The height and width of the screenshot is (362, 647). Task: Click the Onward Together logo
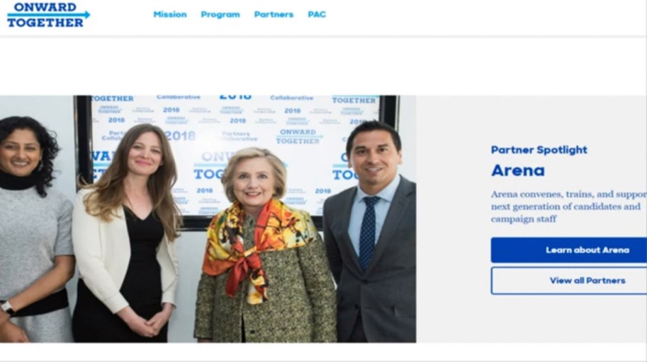(48, 15)
